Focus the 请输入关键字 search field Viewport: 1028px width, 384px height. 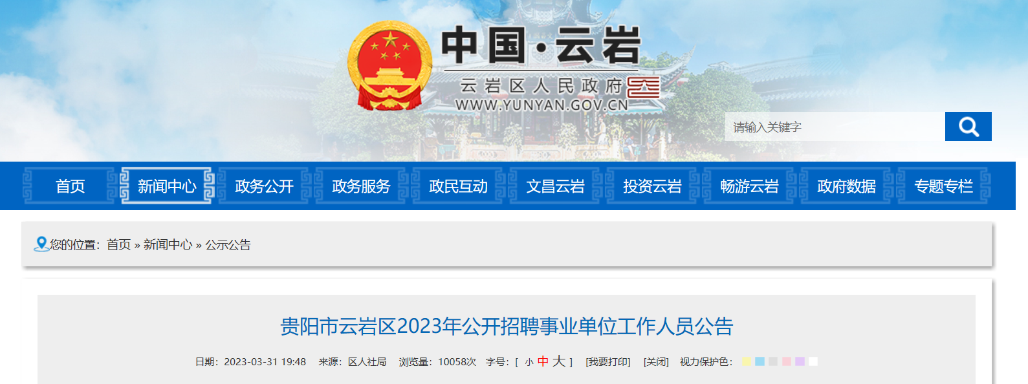[x=835, y=127]
